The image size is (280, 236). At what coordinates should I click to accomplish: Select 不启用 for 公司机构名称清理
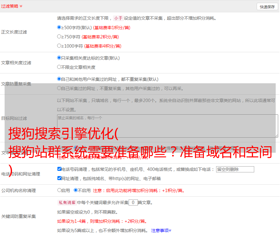76,190
